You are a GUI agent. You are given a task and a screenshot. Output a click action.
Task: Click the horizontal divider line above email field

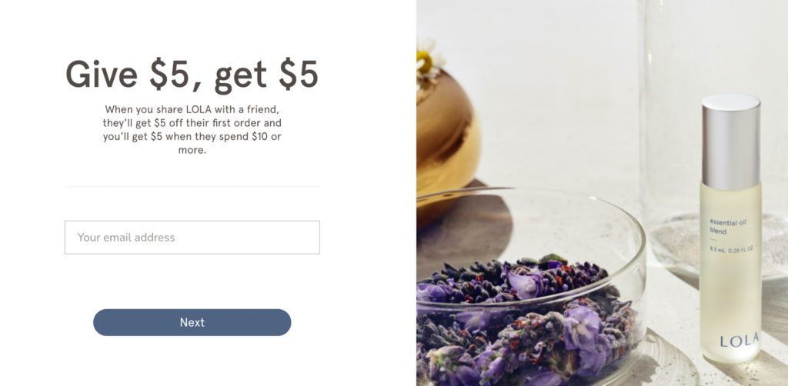pyautogui.click(x=192, y=187)
